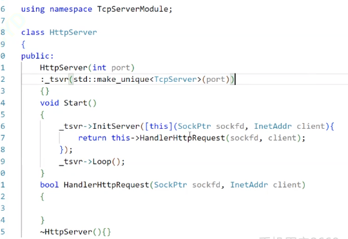
Task: Click the lambda closing '});'
Action: coord(66,150)
